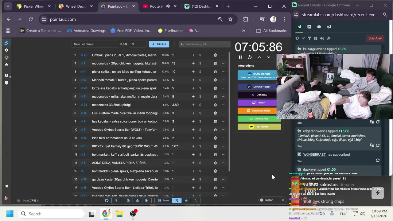Click the layers stack icon in sidebar
This screenshot has height=221, width=393.
point(6,65)
